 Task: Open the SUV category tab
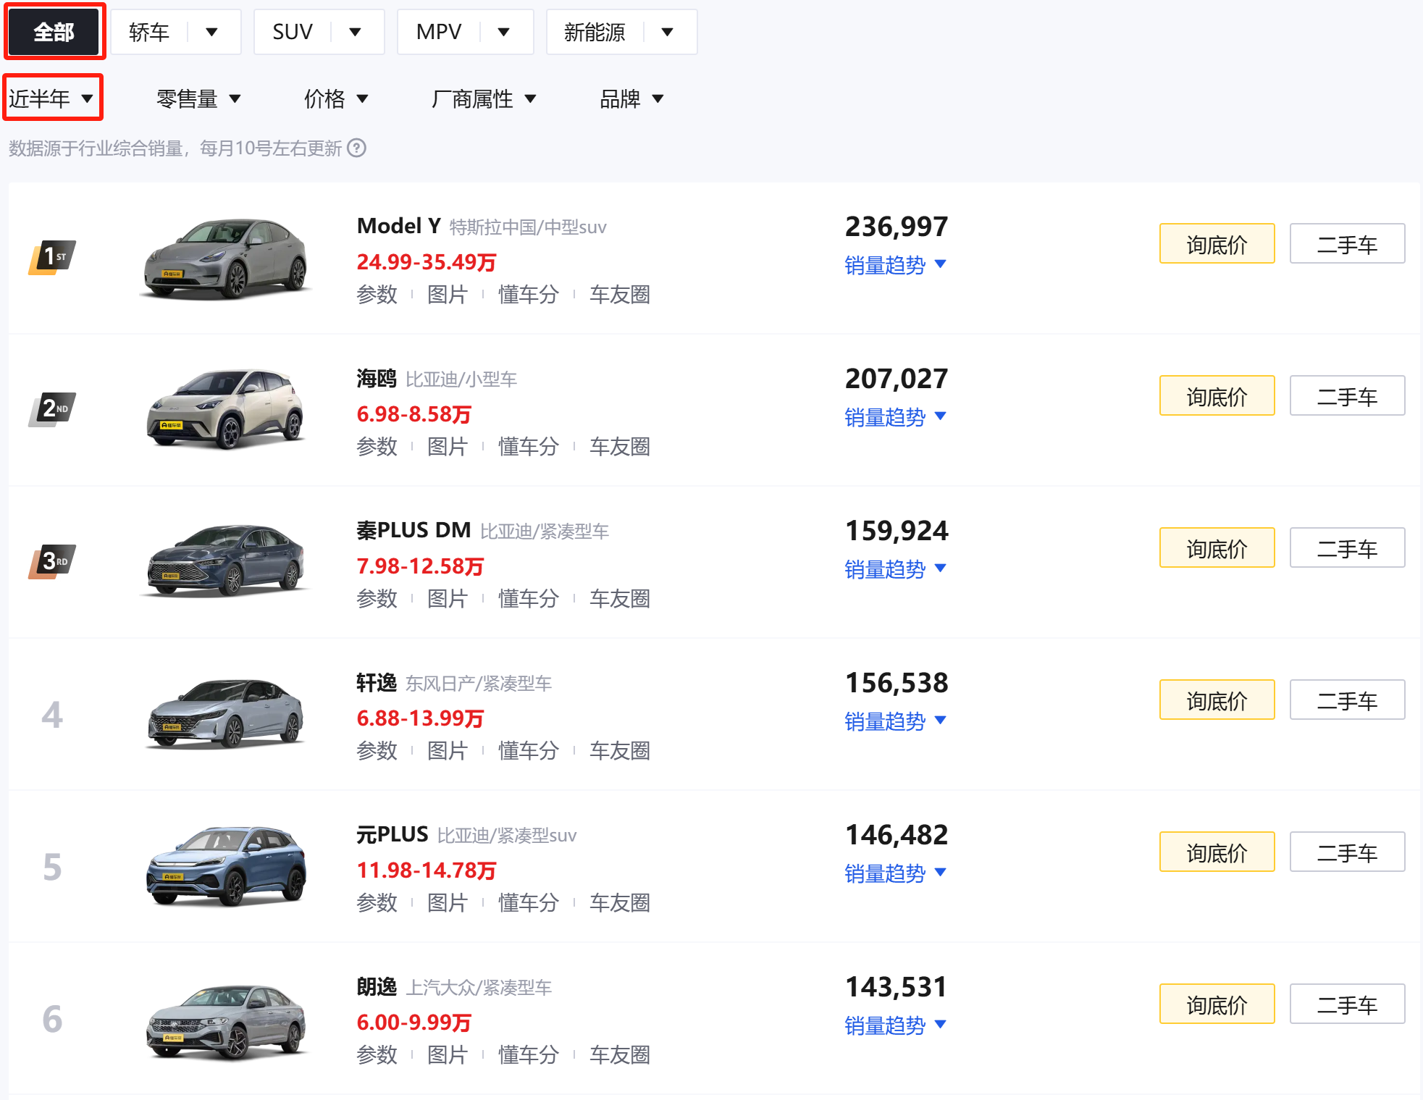pos(293,32)
